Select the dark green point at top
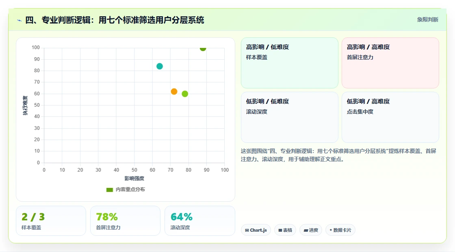This screenshot has width=455, height=252. coord(203,48)
